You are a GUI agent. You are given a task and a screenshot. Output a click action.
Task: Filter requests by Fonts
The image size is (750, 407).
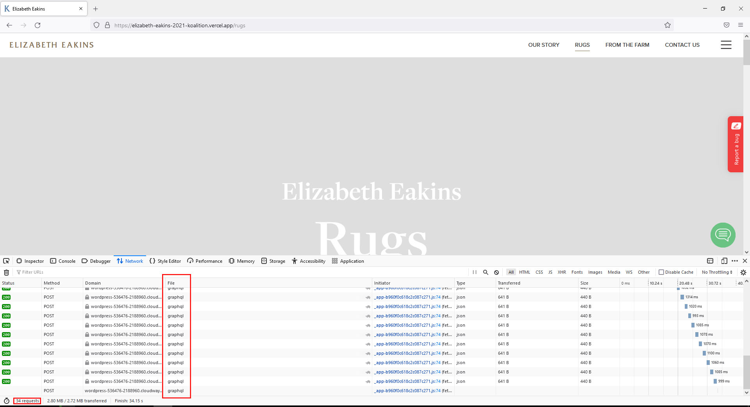click(x=577, y=272)
